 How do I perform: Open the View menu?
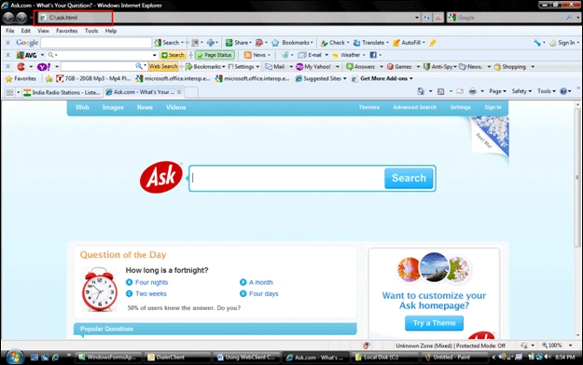(43, 31)
